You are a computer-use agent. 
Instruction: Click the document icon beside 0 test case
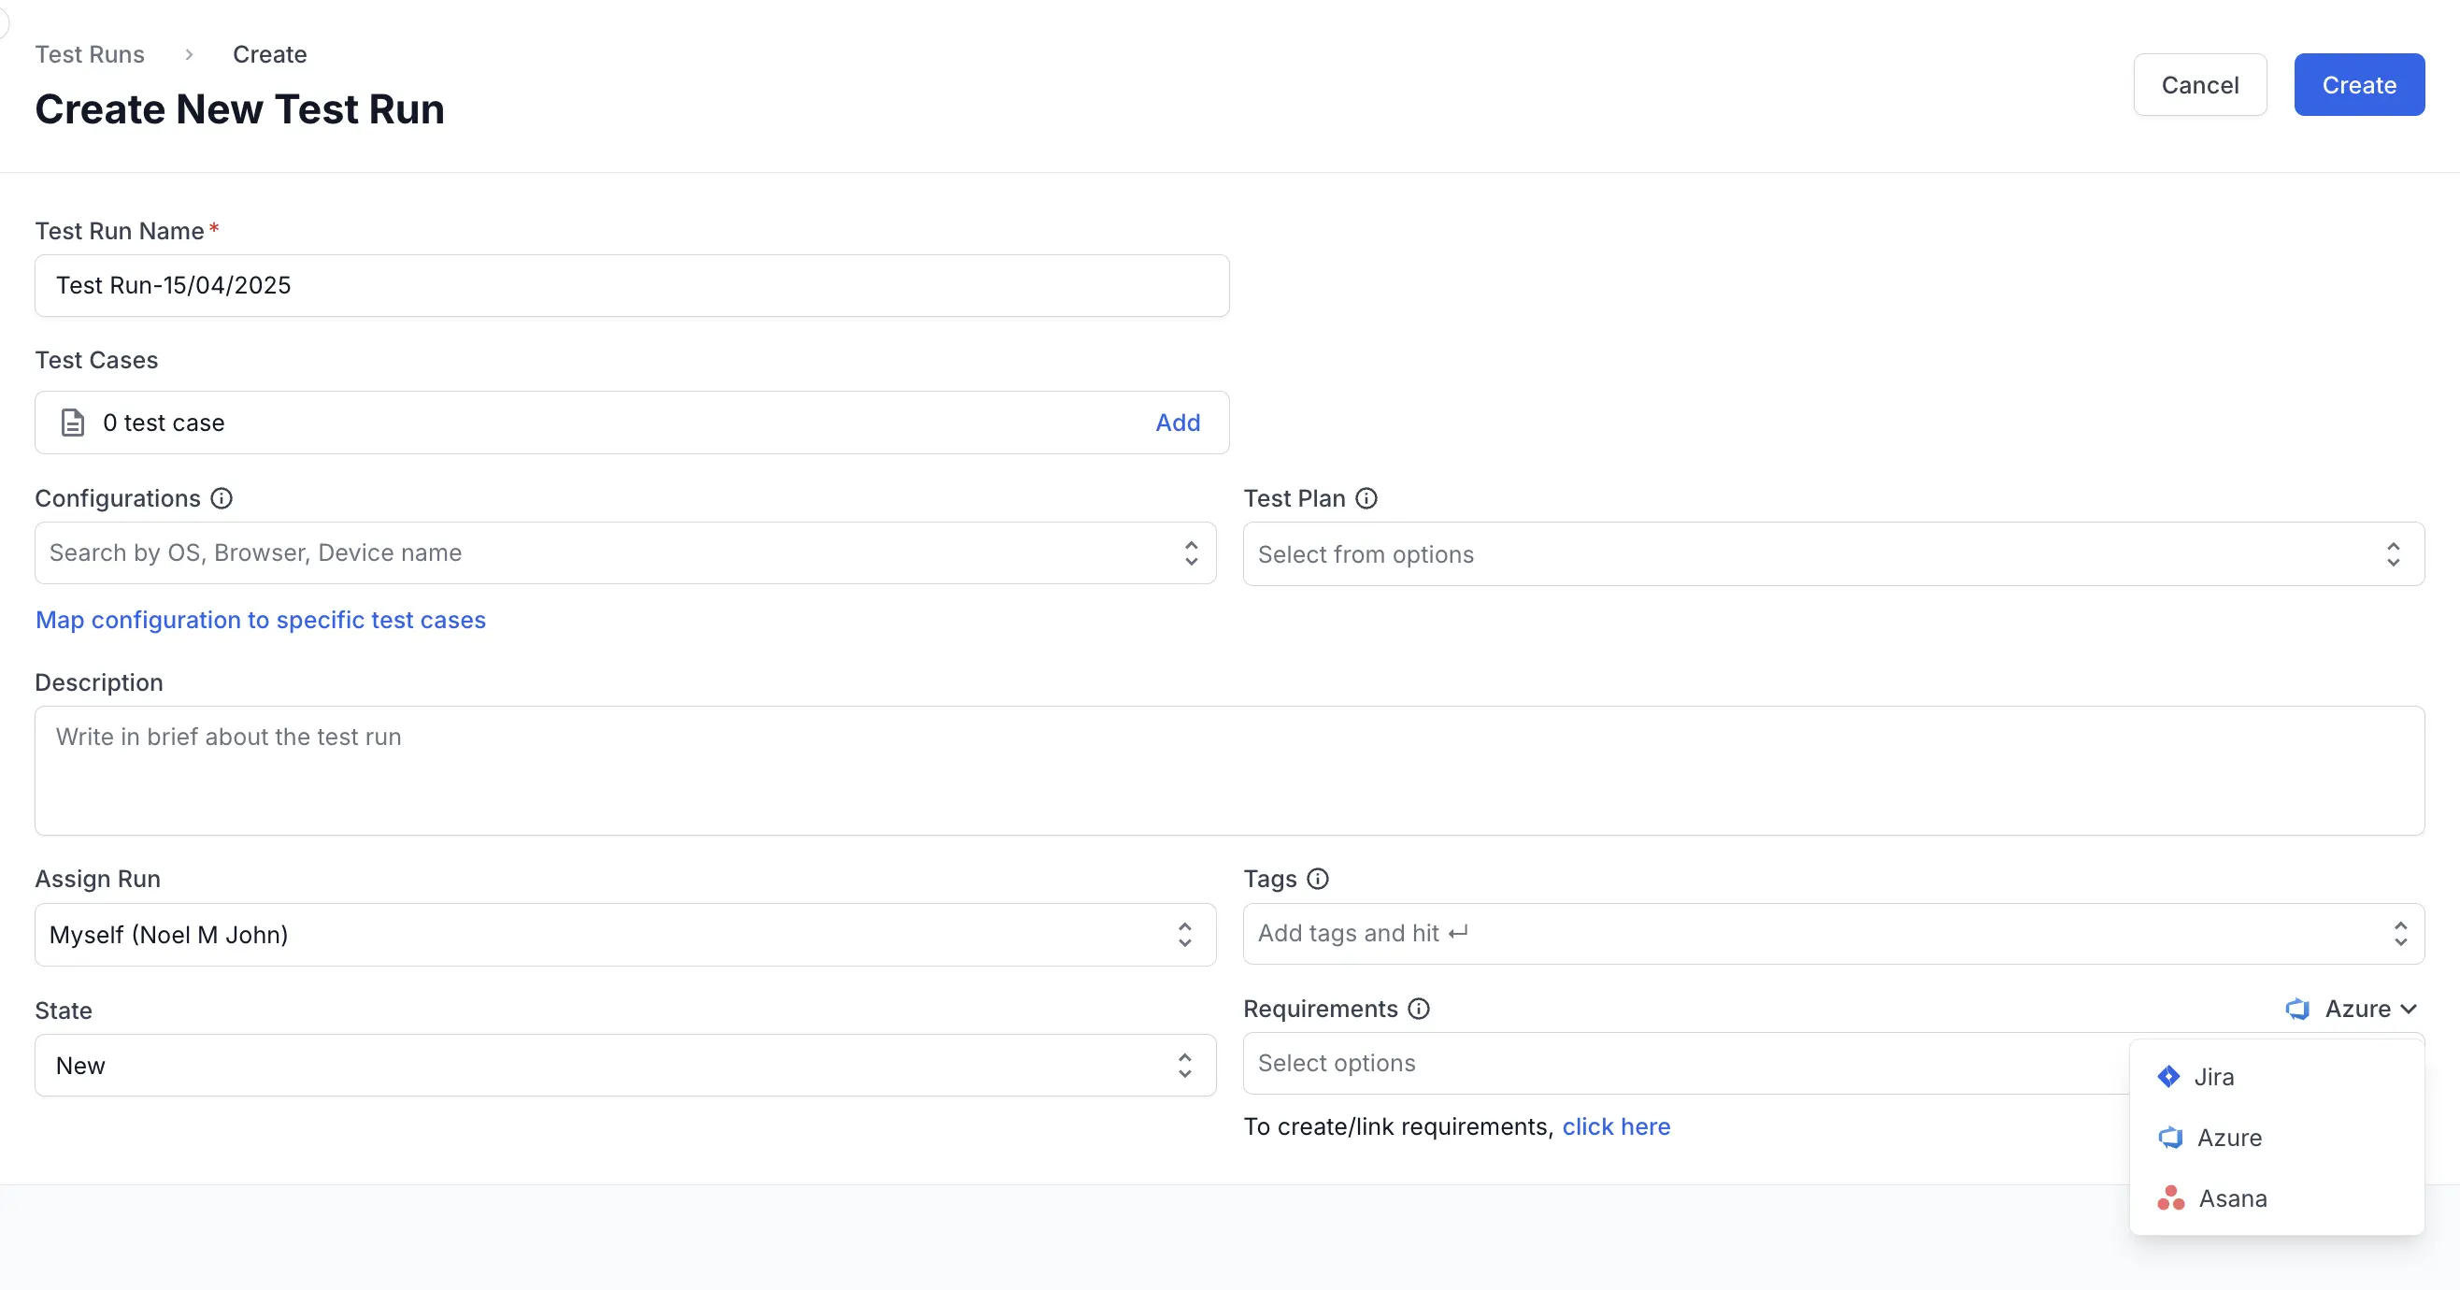(73, 423)
